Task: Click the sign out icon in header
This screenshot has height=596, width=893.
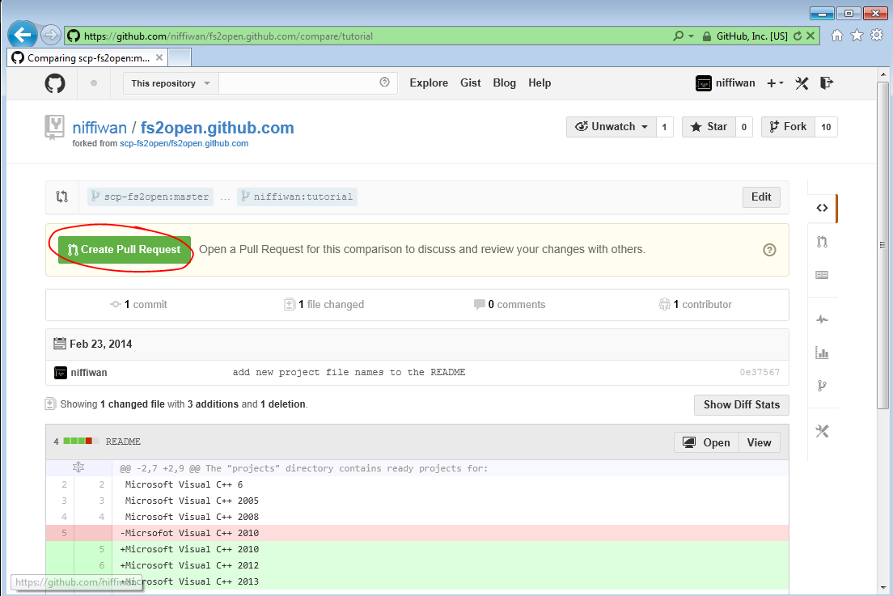Action: tap(826, 82)
